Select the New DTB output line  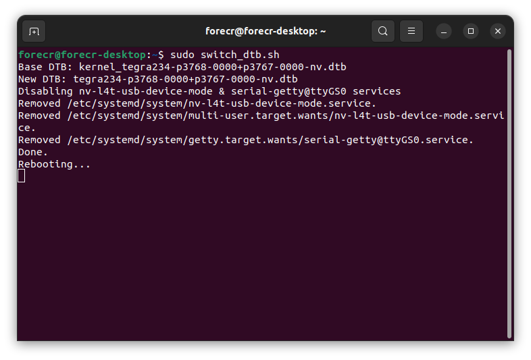click(x=158, y=79)
